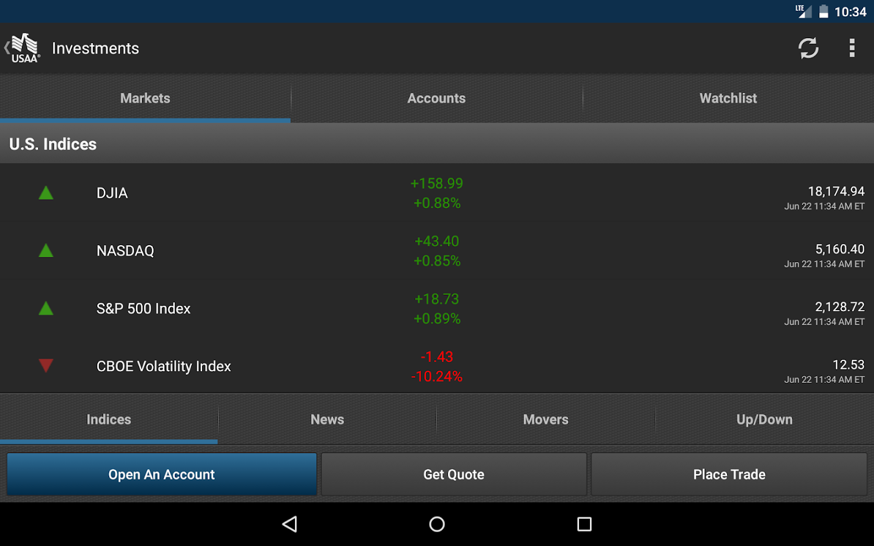This screenshot has width=874, height=546.
Task: Tap the NASDAQ percent change +0.85%
Action: tap(437, 261)
